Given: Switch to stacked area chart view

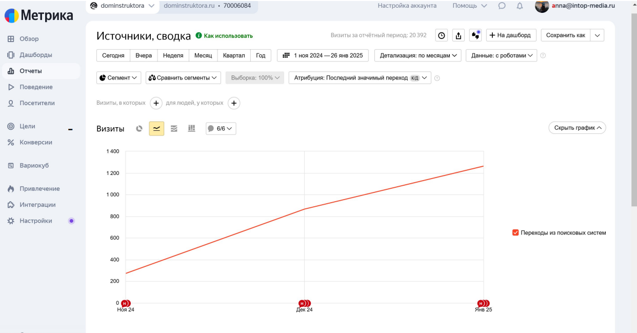Looking at the screenshot, I should coord(174,129).
